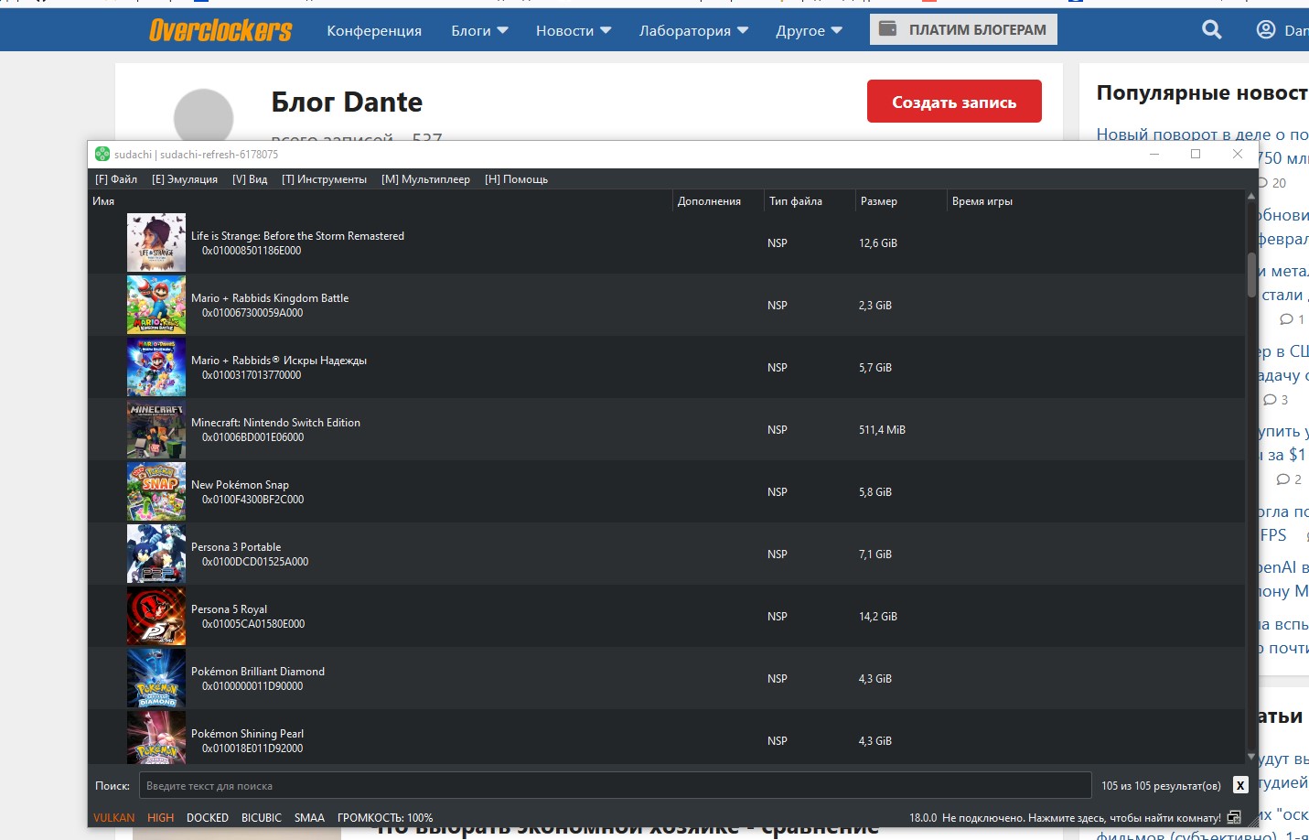Click the scrollbar down arrow in game list

pyautogui.click(x=1251, y=757)
